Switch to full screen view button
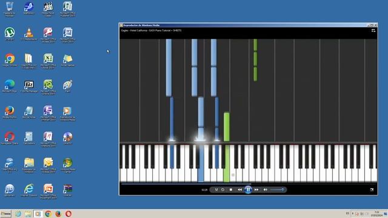Viewport: 388px width, 218px height. (372, 190)
